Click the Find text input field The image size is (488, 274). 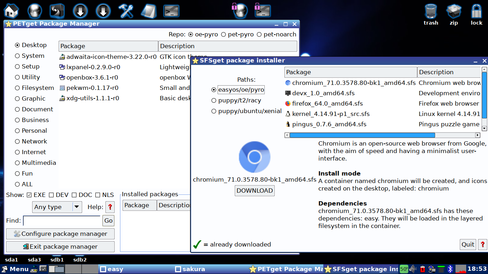[x=62, y=221]
